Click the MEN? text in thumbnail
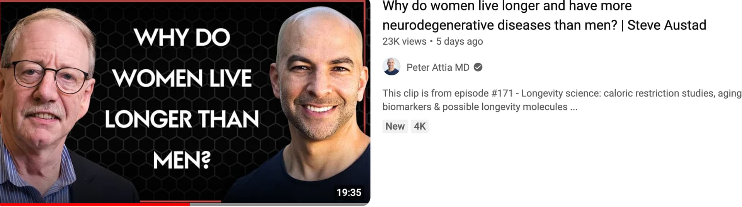742x207 pixels. point(182,160)
